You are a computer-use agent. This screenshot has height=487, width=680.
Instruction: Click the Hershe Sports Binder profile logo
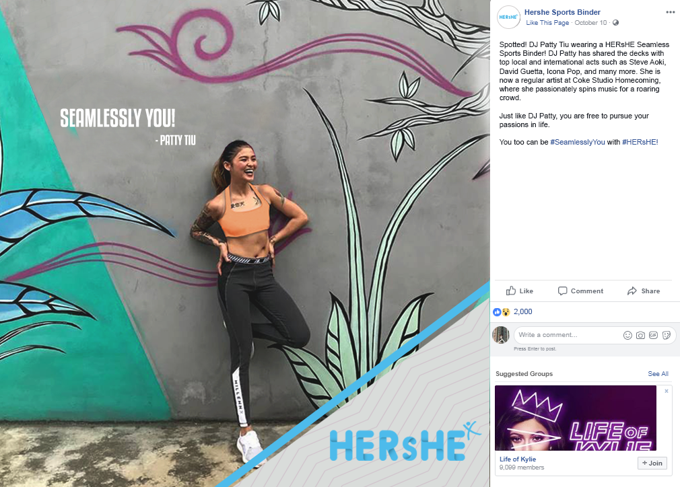click(508, 17)
